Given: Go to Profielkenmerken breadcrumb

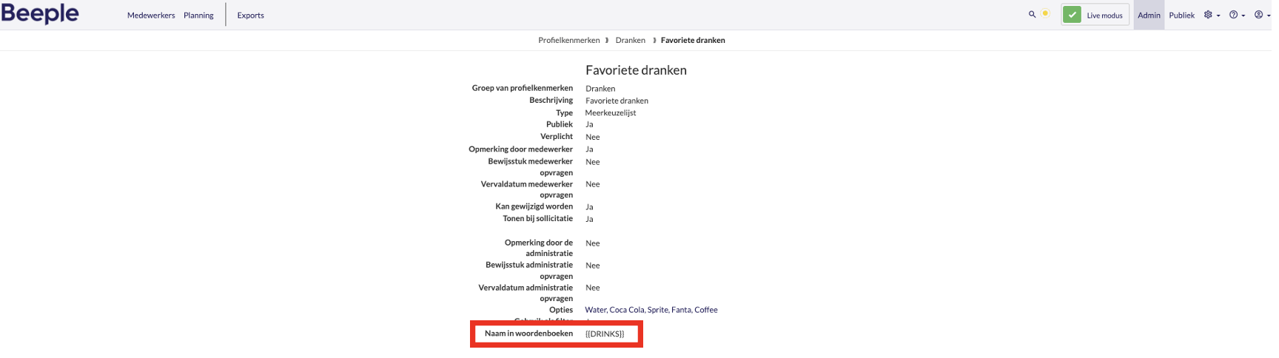Looking at the screenshot, I should click(568, 40).
